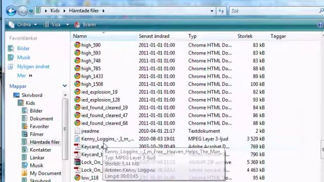The height and width of the screenshot is (182, 324).
Task: Sort by Typ column header
Action: click(x=192, y=36)
